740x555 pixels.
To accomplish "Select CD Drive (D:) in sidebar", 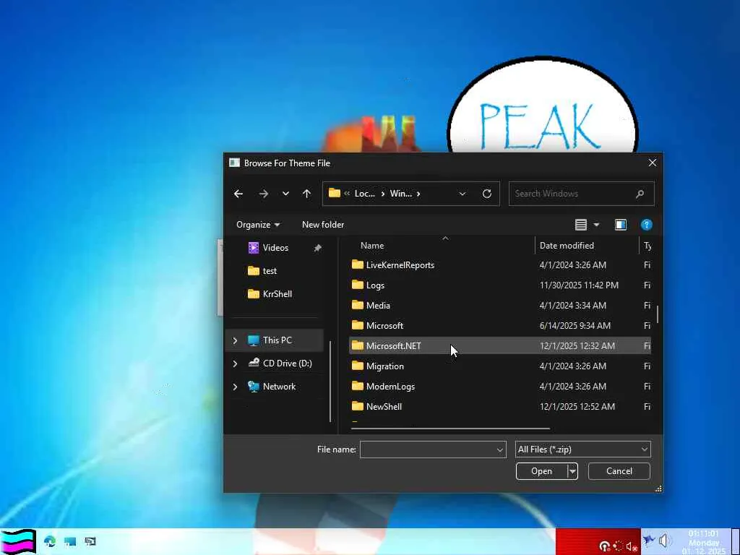I will click(287, 363).
